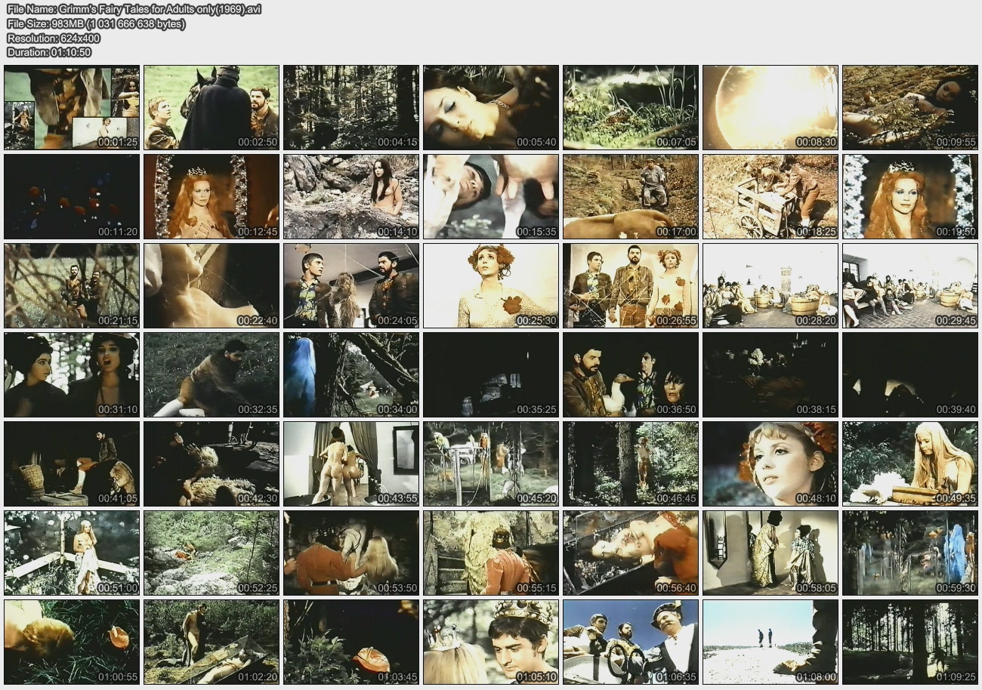Select the thumbnail at 01:06:35
This screenshot has height=690, width=982.
pyautogui.click(x=631, y=642)
